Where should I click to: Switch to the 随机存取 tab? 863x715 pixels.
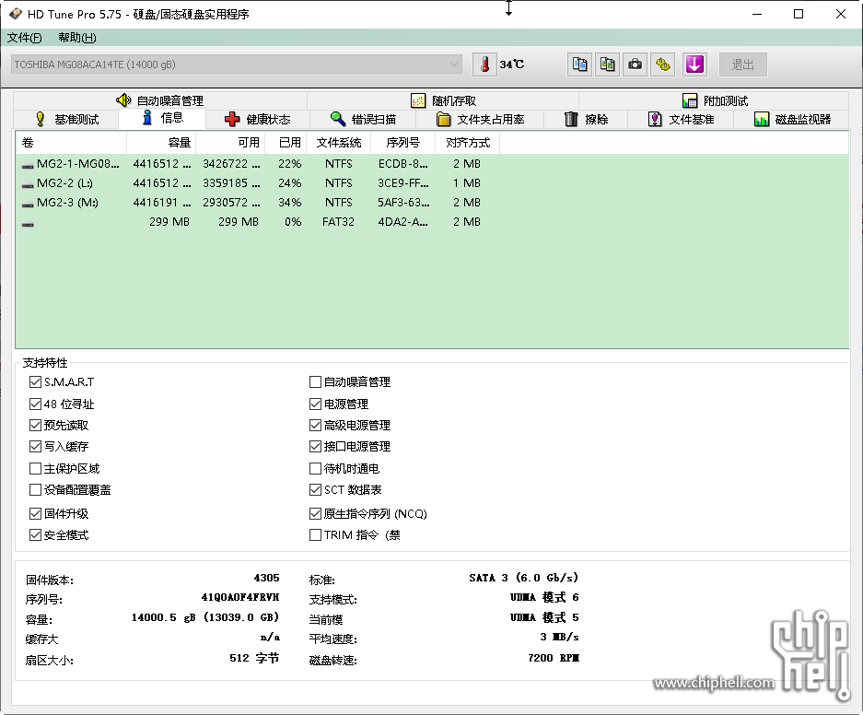[x=443, y=100]
